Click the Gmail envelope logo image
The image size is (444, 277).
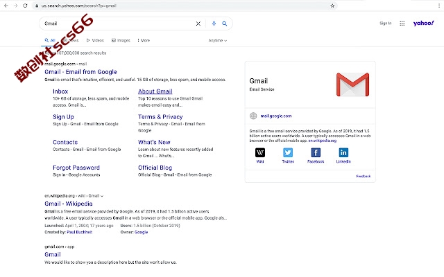[x=352, y=84]
